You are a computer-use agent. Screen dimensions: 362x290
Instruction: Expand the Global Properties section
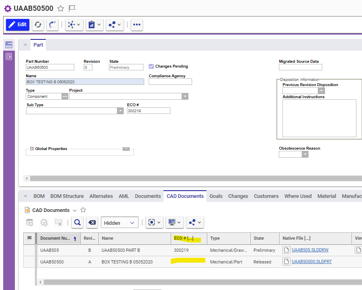[32, 149]
